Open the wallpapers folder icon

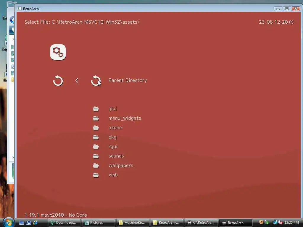point(96,166)
